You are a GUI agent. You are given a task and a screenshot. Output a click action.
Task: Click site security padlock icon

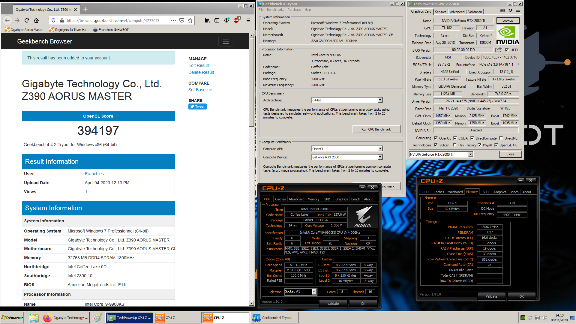click(x=62, y=20)
